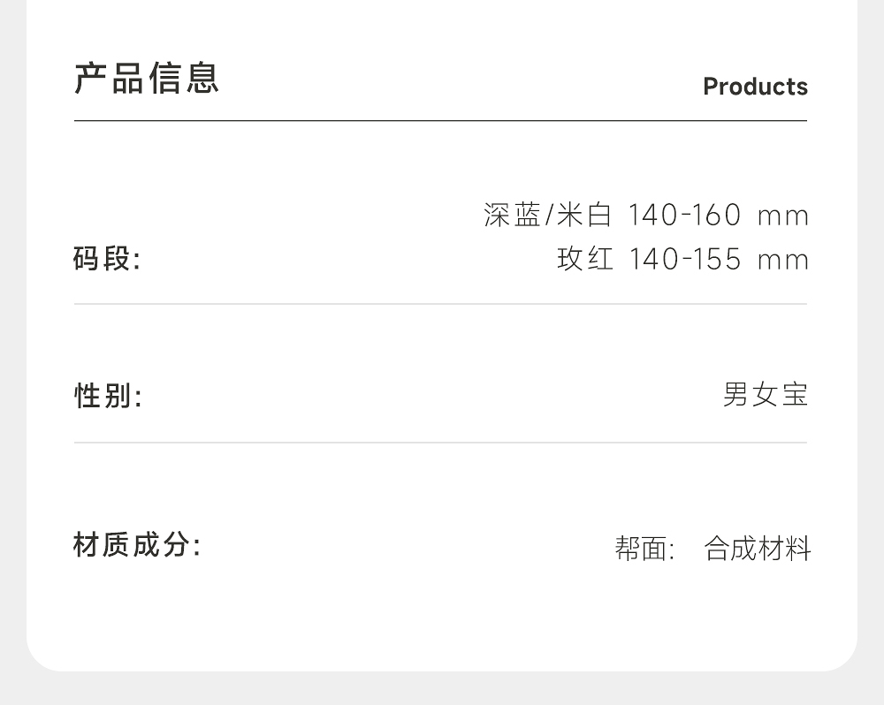This screenshot has height=705, width=884.
Task: Click the mm unit after 140-160
Action: tap(783, 216)
